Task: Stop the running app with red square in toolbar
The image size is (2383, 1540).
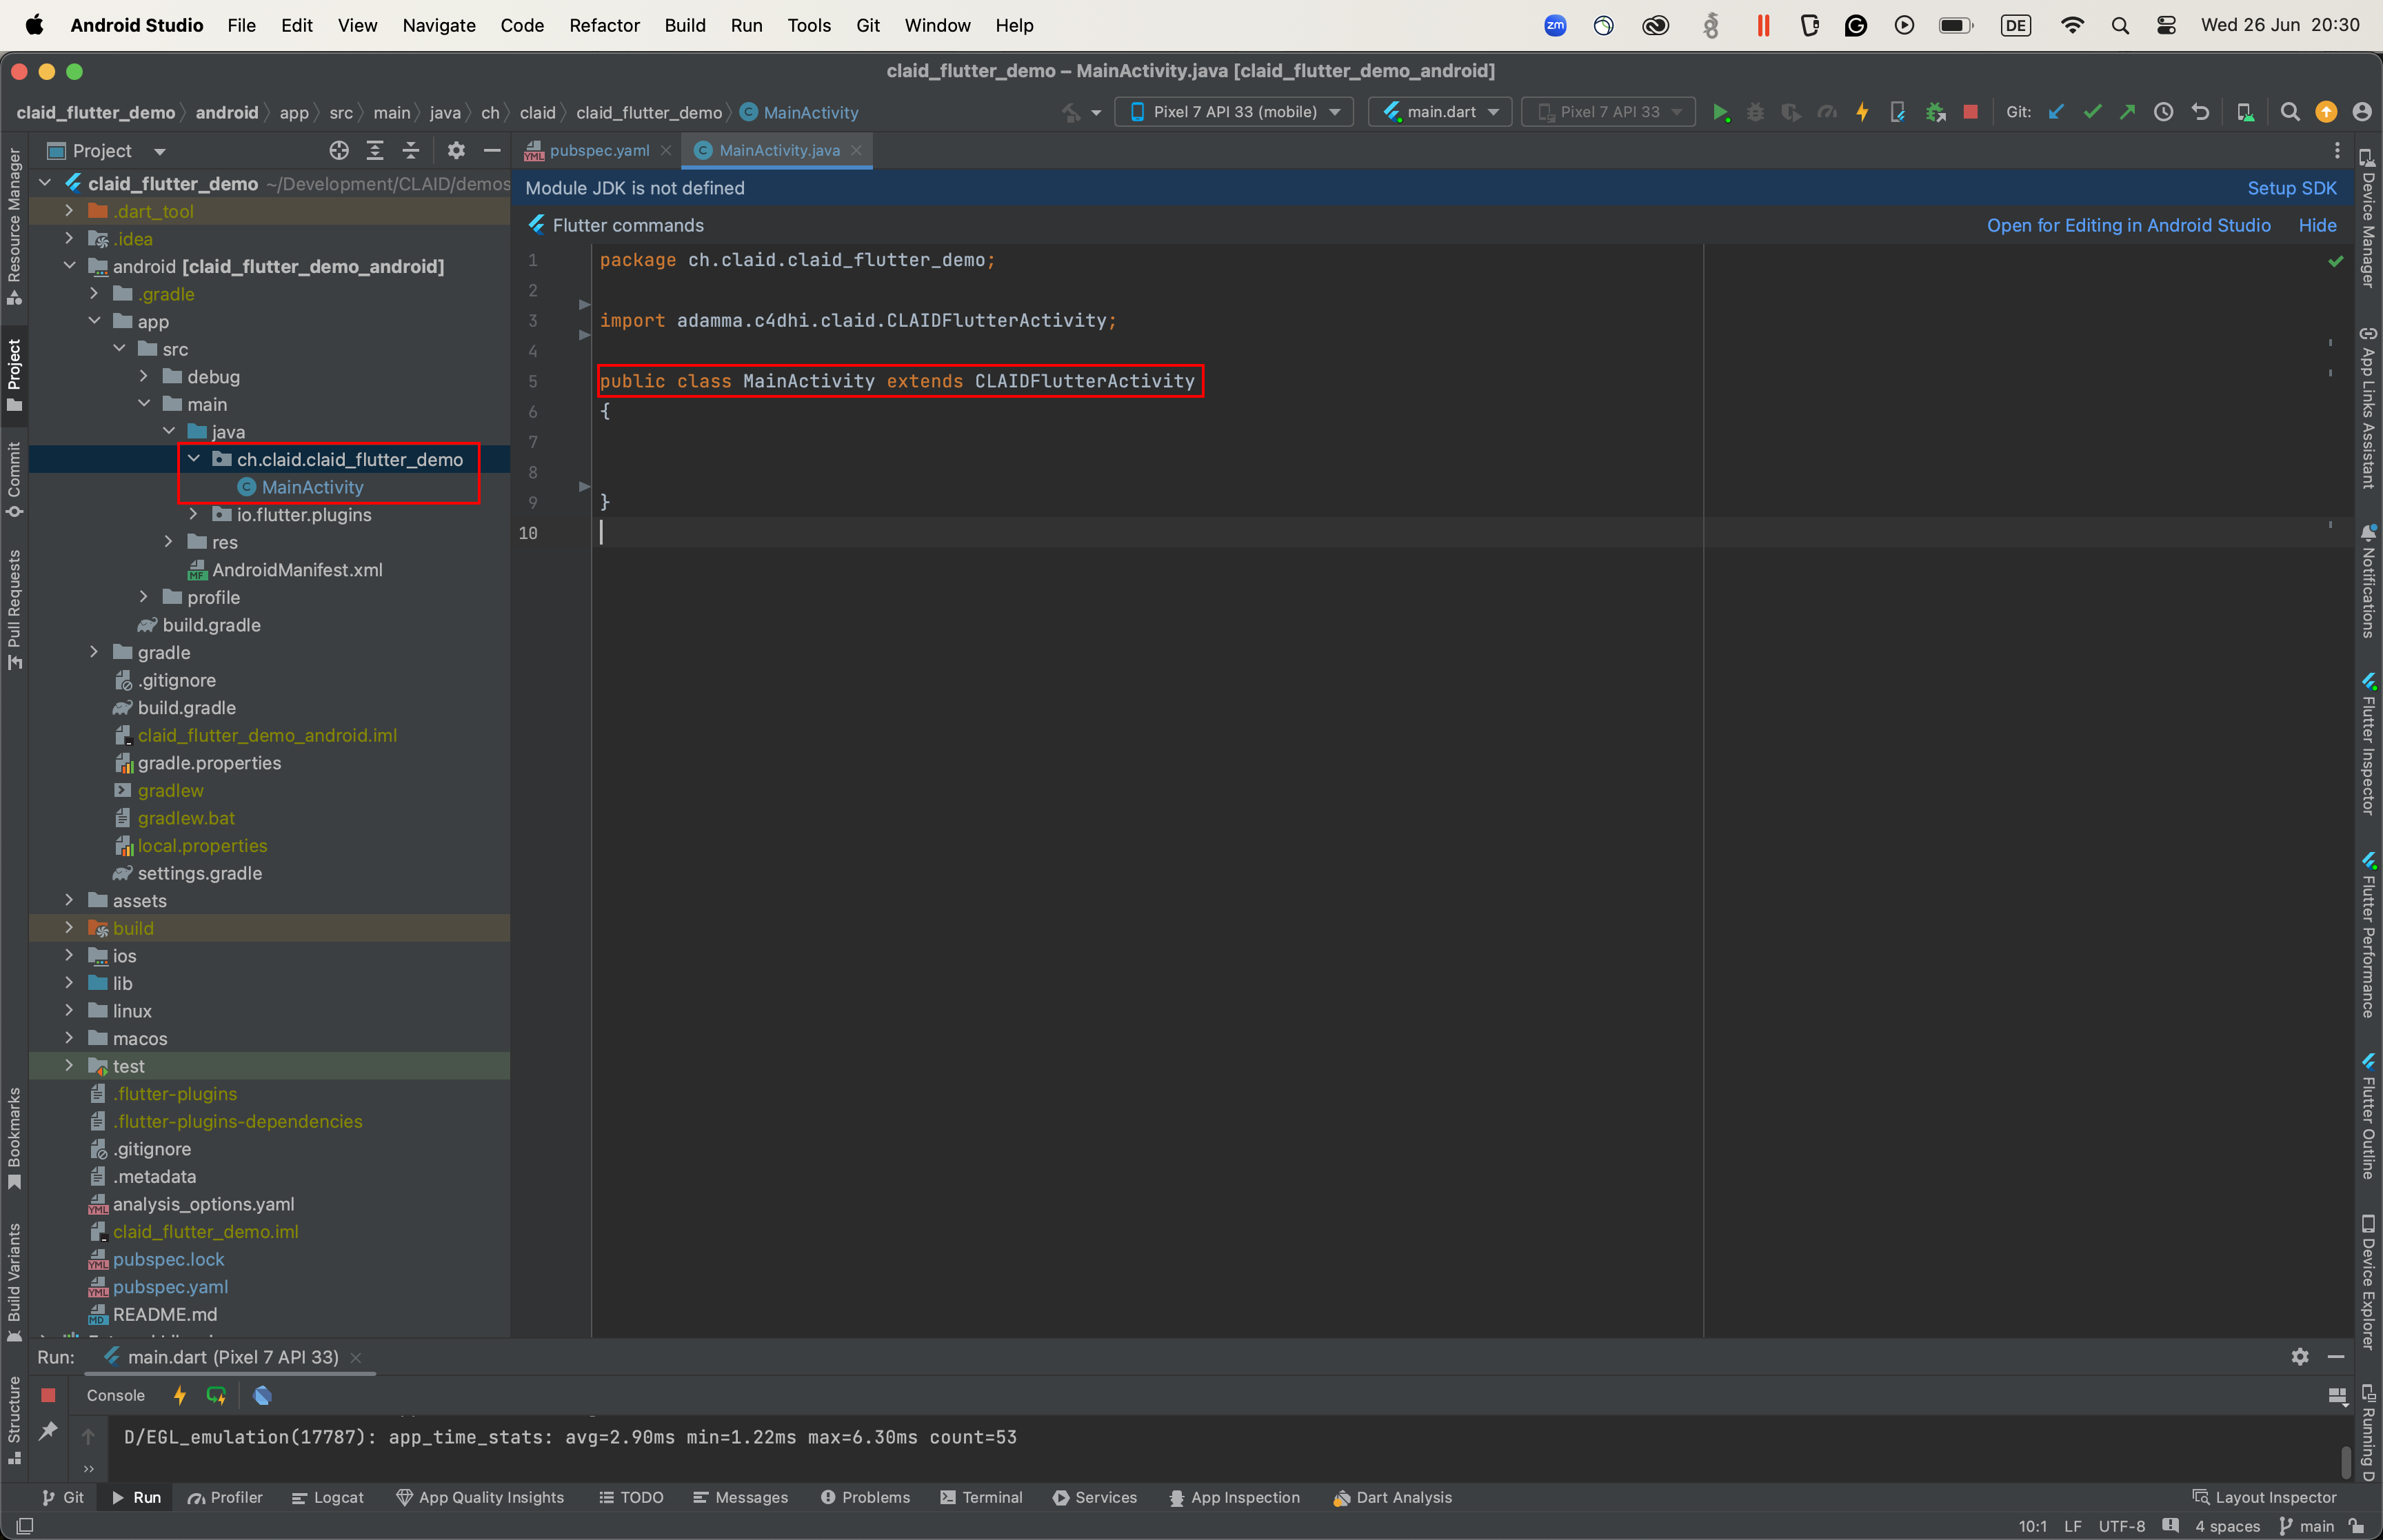Action: (1970, 112)
